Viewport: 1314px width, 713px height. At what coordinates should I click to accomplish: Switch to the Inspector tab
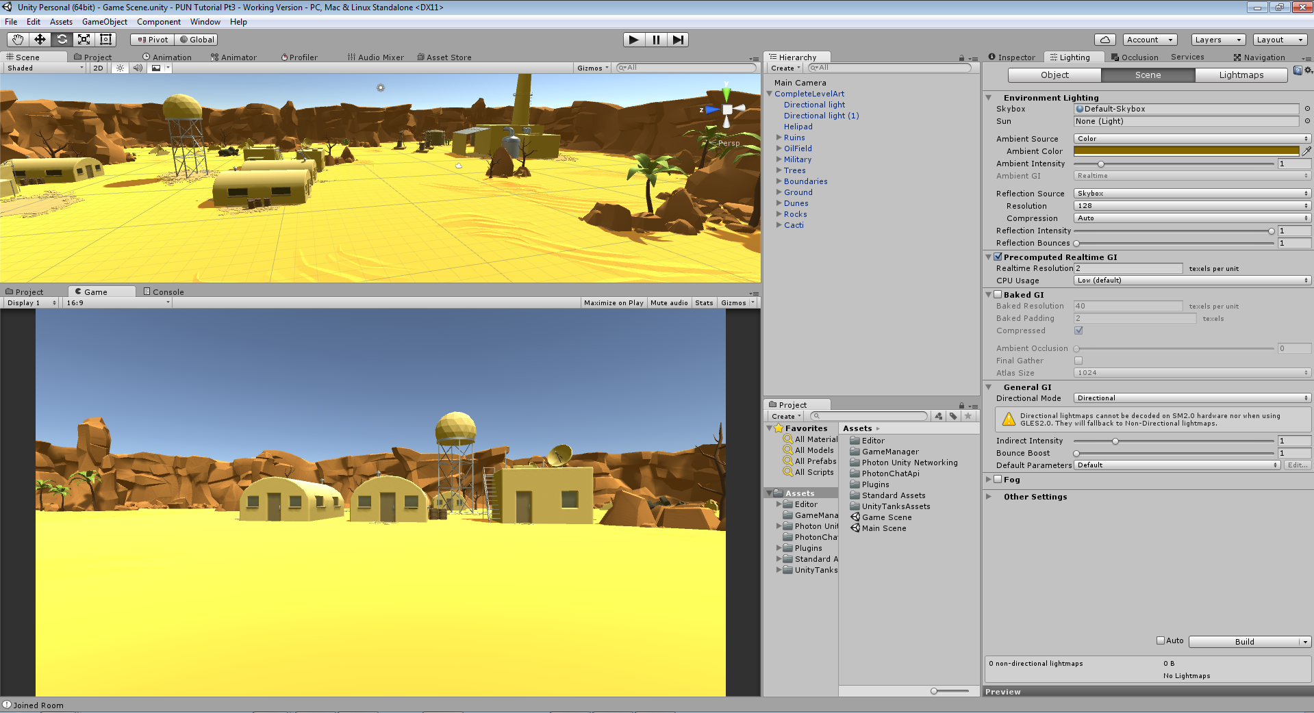click(x=1011, y=57)
